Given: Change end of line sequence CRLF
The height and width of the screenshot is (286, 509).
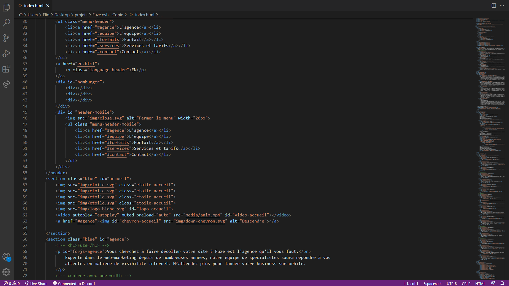Looking at the screenshot, I should click(x=466, y=283).
